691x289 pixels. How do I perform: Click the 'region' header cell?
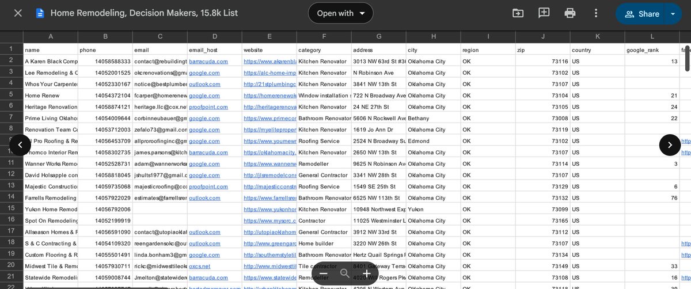coord(488,50)
